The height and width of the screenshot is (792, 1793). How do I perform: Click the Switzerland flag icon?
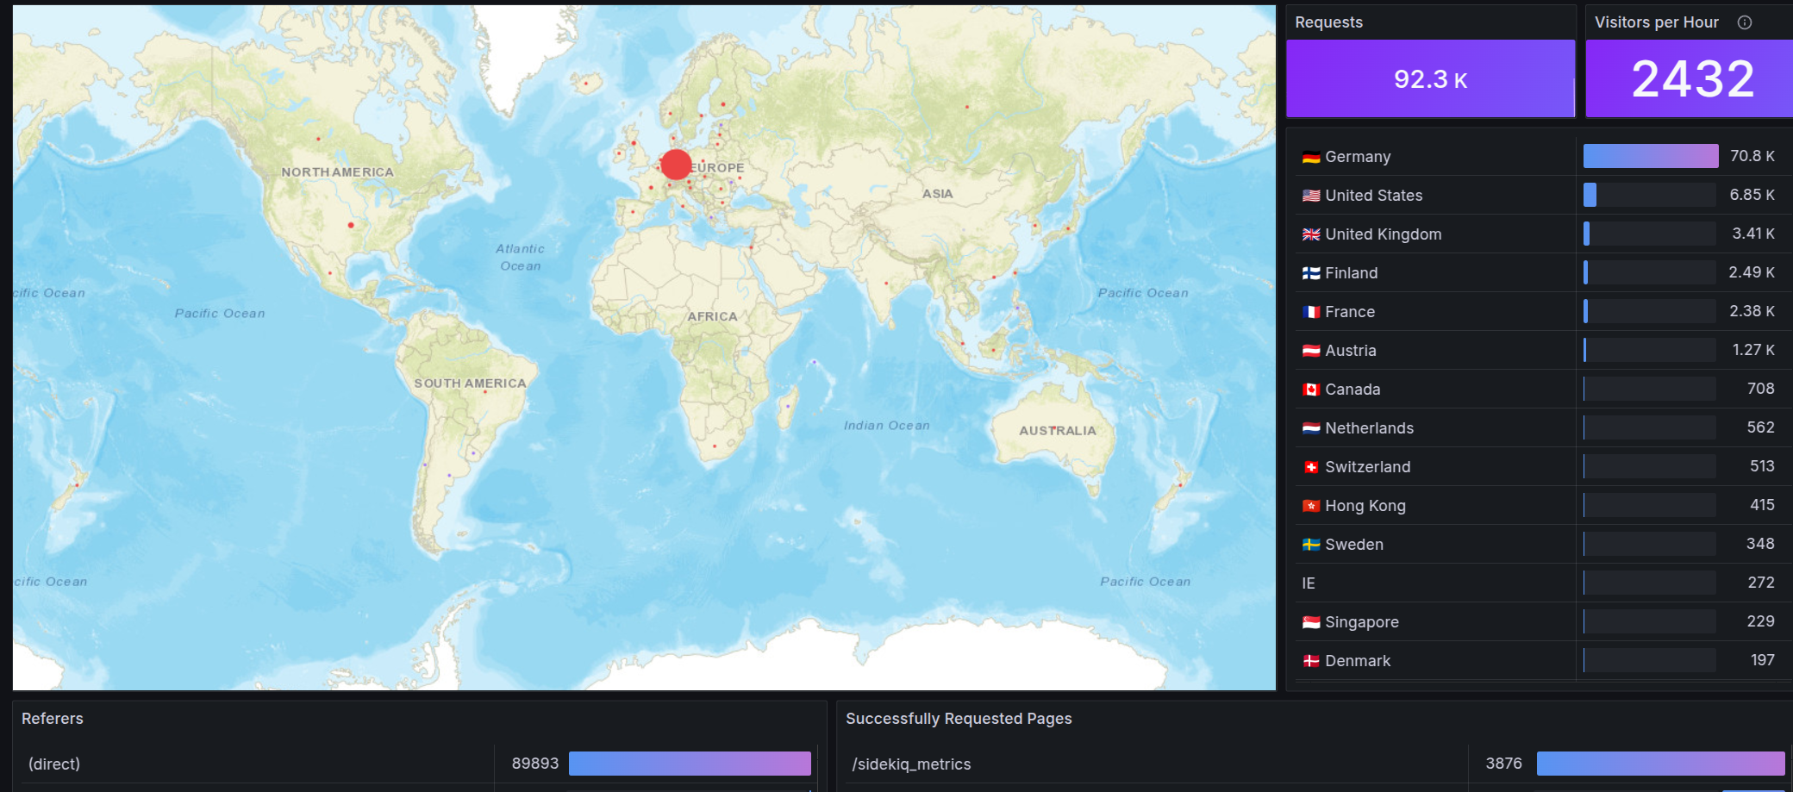tap(1310, 467)
